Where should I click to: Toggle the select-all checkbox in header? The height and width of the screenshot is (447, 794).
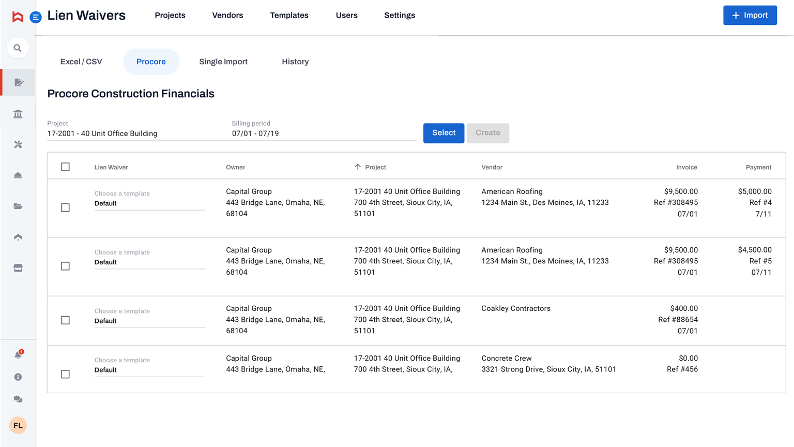tap(65, 167)
